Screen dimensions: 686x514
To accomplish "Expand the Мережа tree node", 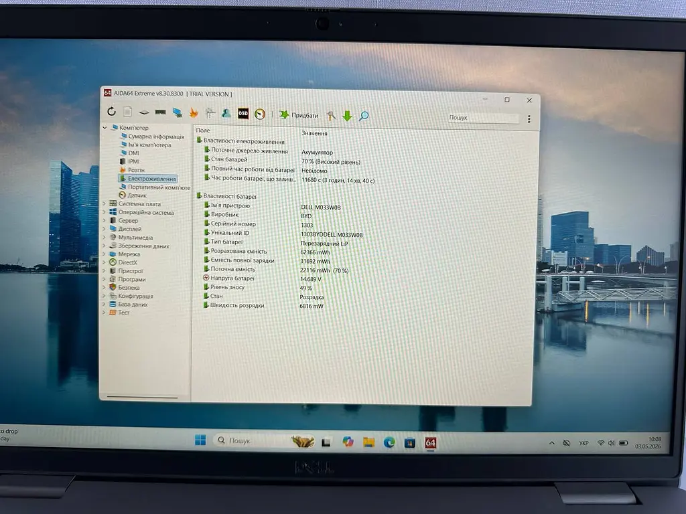I will [104, 254].
